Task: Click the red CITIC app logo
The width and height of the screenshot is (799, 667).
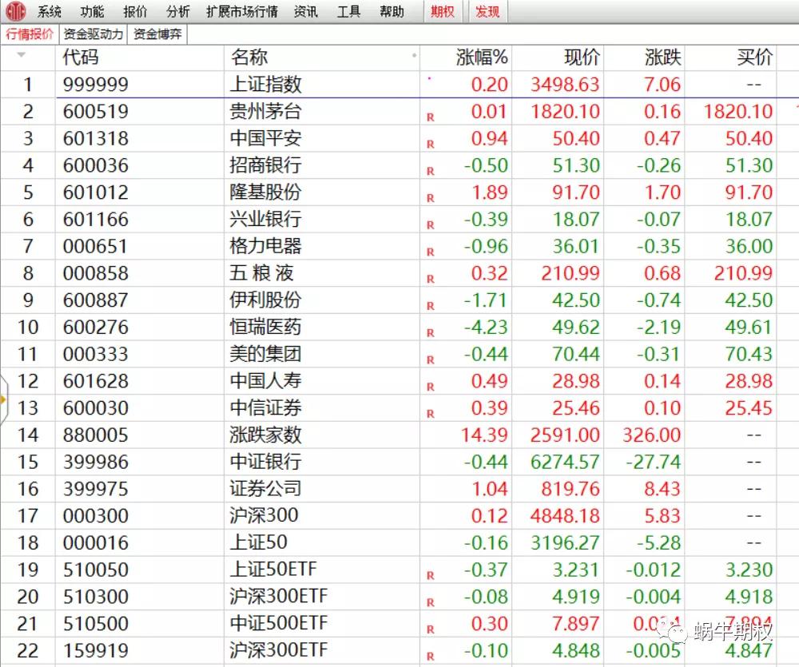Action: (15, 11)
